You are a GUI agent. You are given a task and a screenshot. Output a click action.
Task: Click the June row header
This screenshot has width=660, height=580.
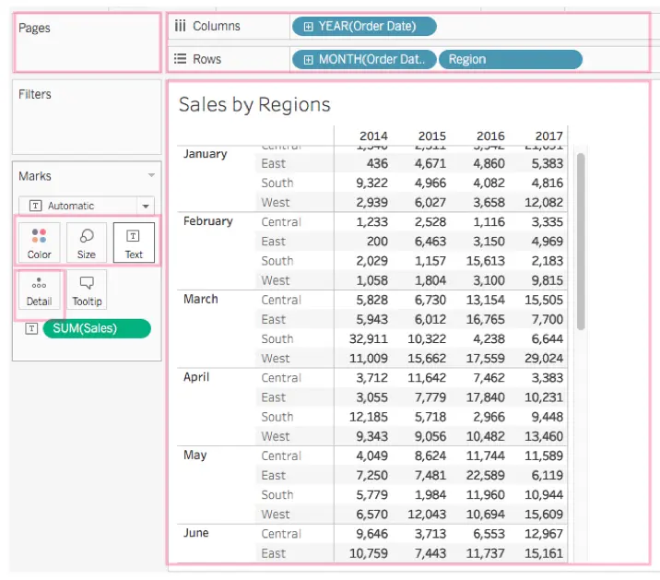195,533
